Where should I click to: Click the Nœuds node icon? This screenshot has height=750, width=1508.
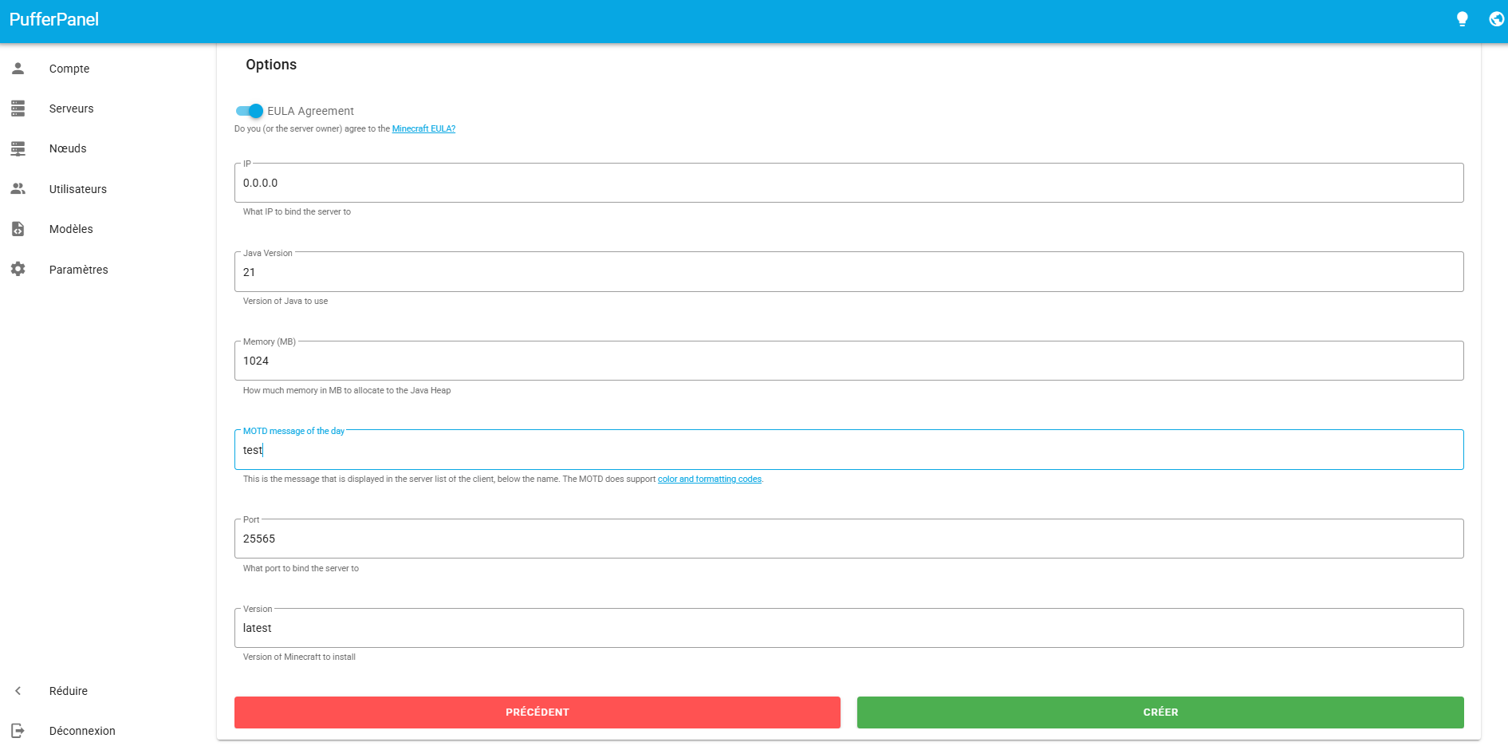pyautogui.click(x=18, y=148)
